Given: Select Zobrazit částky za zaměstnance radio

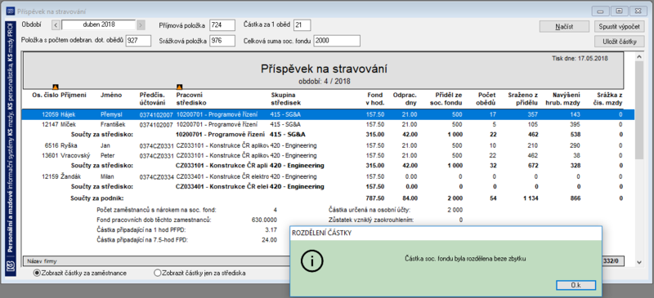Looking at the screenshot, I should coord(37,274).
